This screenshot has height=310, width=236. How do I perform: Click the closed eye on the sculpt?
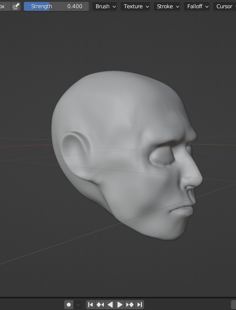(x=162, y=158)
